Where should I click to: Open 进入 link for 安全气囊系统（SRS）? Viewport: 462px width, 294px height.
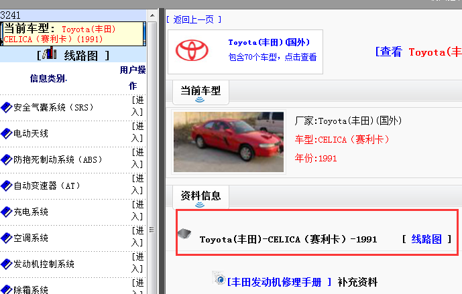tap(137, 106)
